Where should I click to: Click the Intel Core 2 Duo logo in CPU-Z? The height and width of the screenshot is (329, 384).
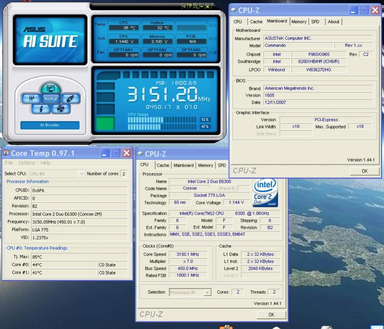265,193
